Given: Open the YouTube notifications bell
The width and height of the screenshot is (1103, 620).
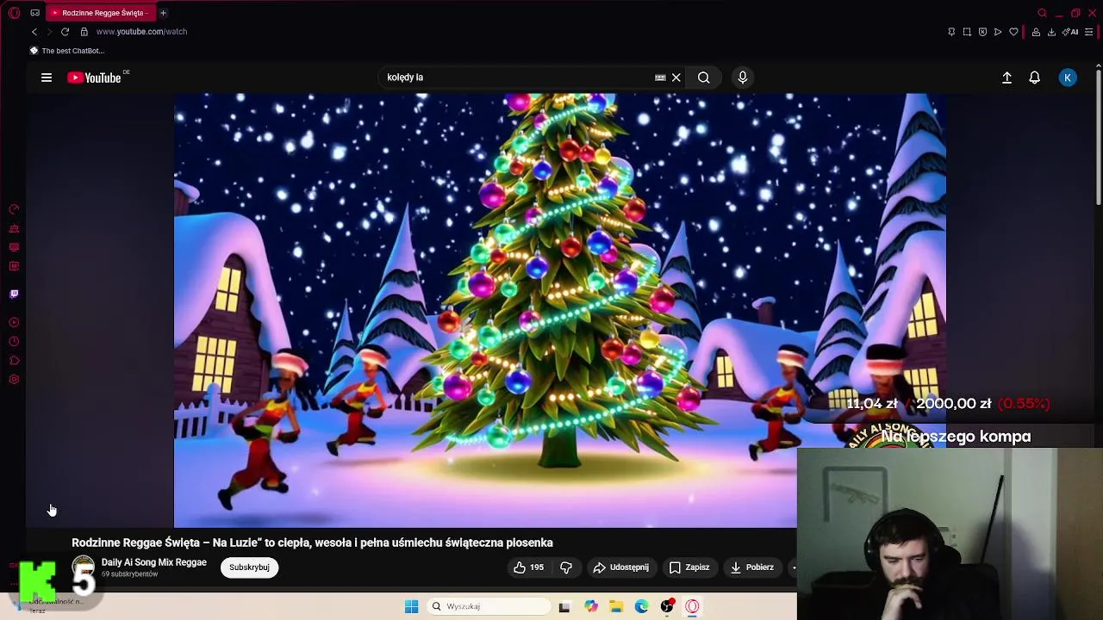Looking at the screenshot, I should point(1035,77).
